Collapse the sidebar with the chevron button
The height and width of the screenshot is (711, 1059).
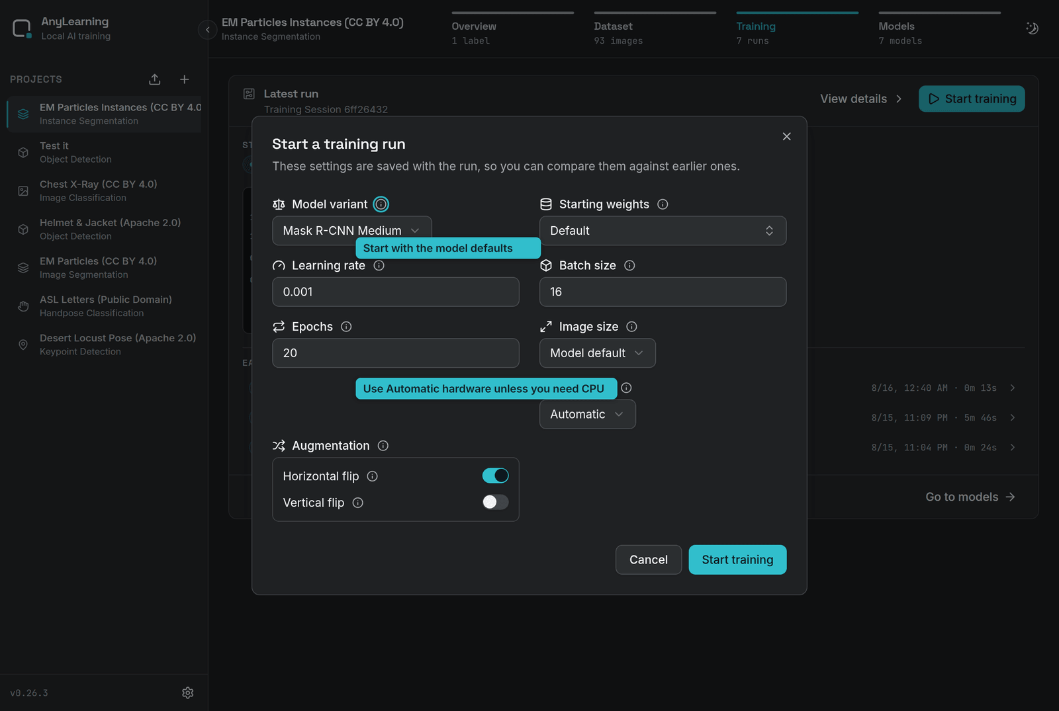click(208, 30)
